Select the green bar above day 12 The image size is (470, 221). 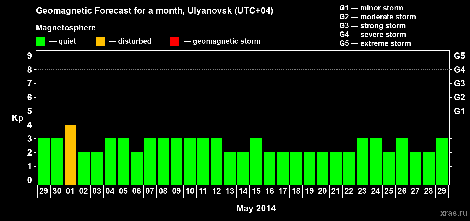coord(216,162)
